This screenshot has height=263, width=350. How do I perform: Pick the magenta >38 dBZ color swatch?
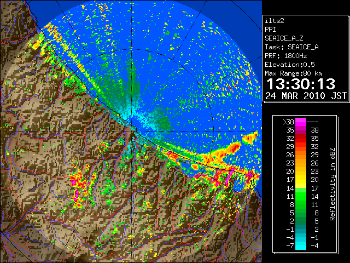pyautogui.click(x=301, y=122)
